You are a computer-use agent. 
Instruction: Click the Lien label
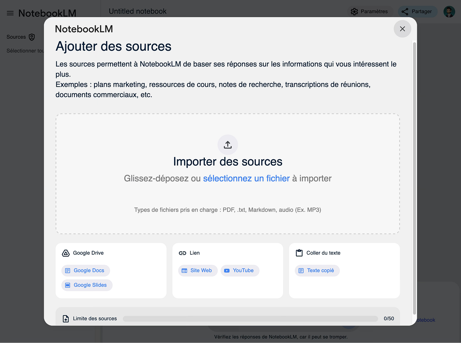click(x=195, y=253)
